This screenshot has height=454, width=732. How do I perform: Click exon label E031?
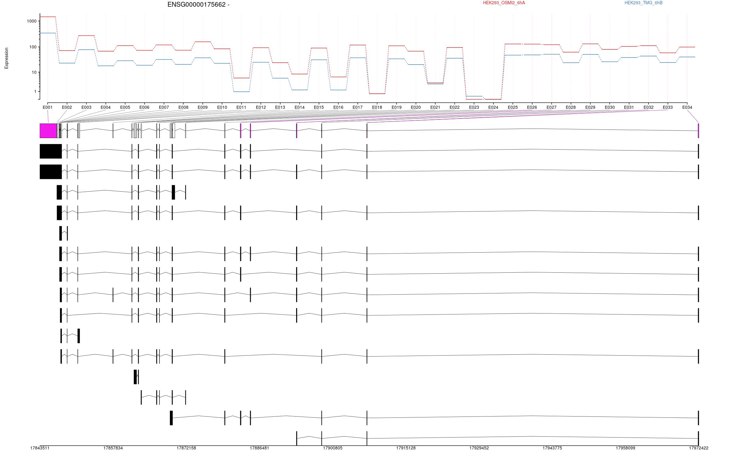629,107
